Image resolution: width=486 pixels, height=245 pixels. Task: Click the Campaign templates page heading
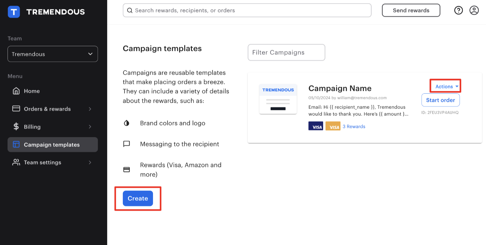(162, 48)
